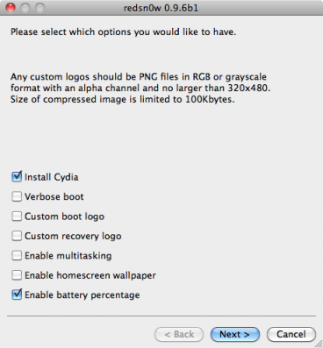Click the 'Enable homescreen wallpaper' label text

coord(90,275)
